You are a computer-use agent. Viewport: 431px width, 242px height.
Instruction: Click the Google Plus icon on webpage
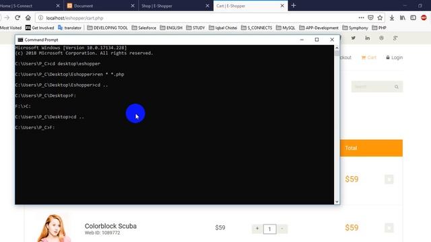tap(395, 38)
